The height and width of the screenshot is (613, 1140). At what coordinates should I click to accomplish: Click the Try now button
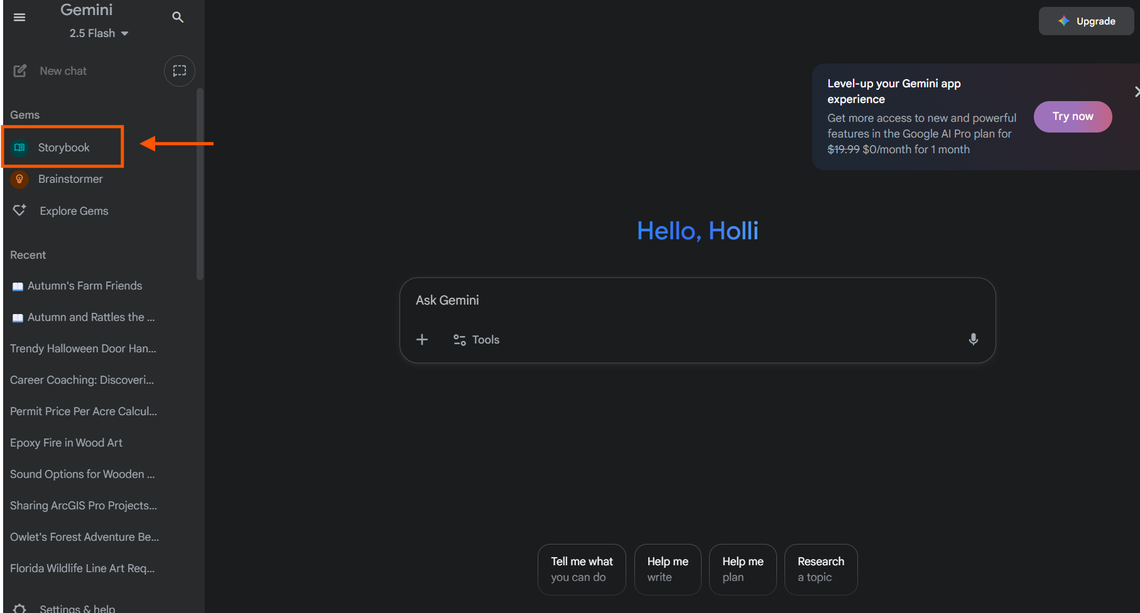point(1073,116)
